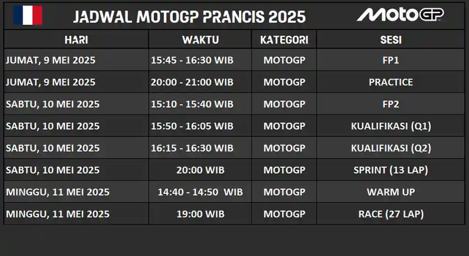Select the FP1 session cell
This screenshot has width=469, height=256.
(x=391, y=60)
